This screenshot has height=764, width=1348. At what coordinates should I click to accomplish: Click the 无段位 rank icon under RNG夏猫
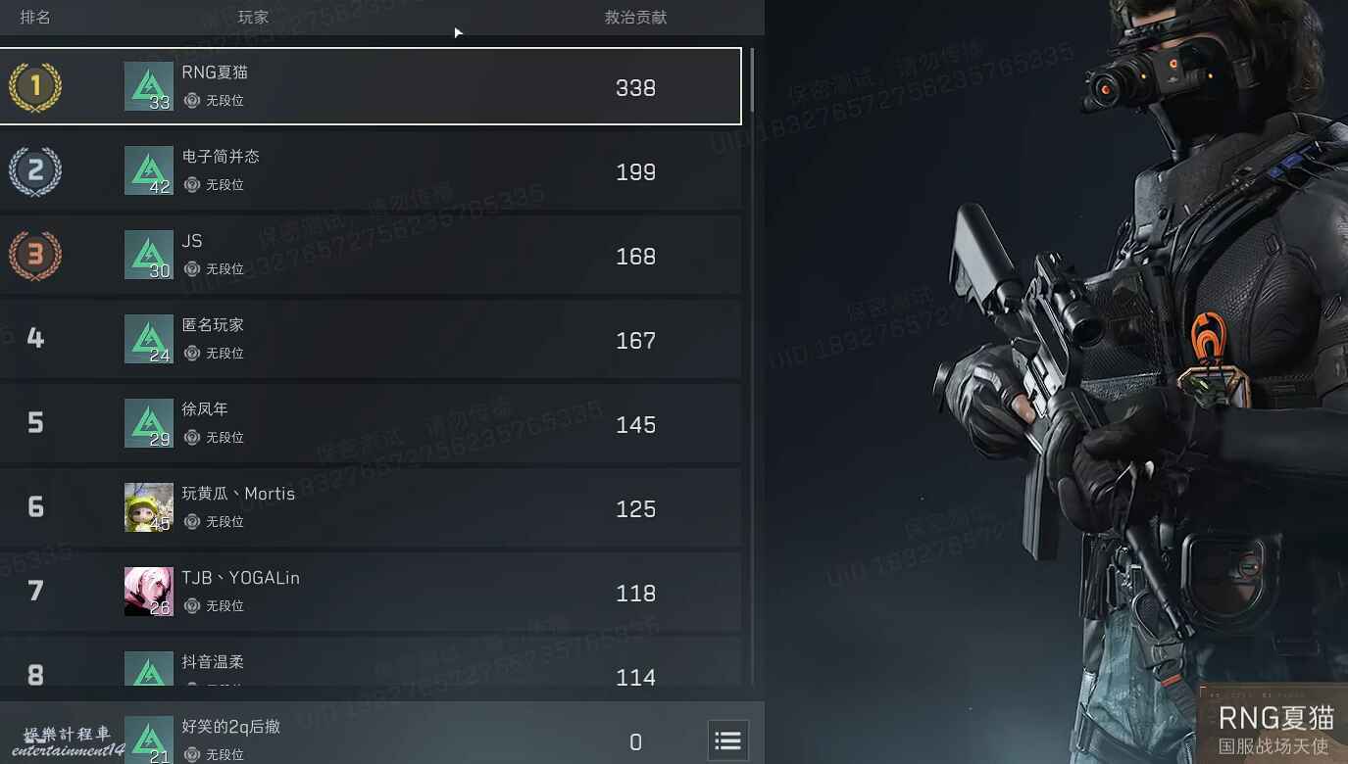coord(192,100)
